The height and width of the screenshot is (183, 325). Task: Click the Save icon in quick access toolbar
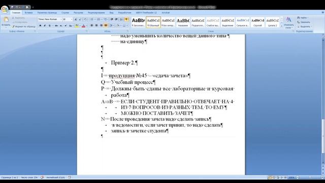12,7
